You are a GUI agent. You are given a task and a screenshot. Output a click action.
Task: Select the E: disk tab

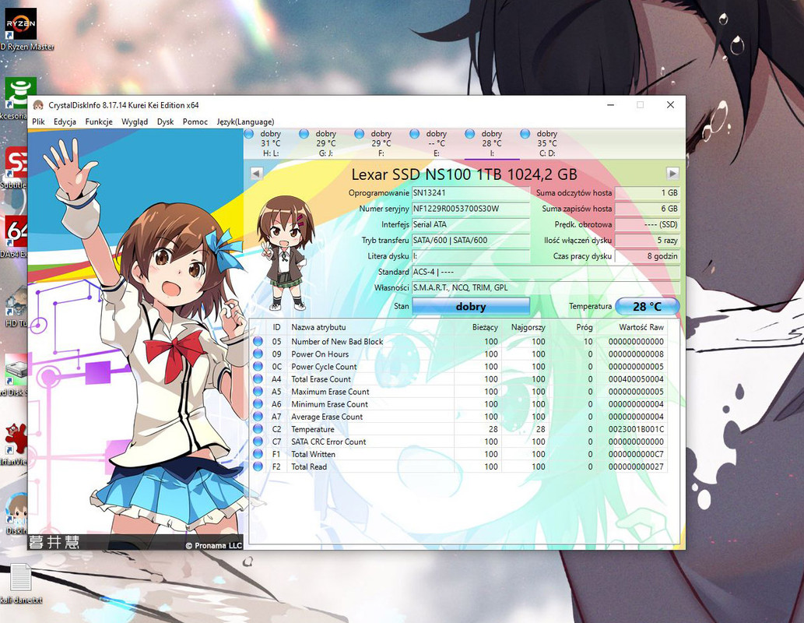point(437,143)
